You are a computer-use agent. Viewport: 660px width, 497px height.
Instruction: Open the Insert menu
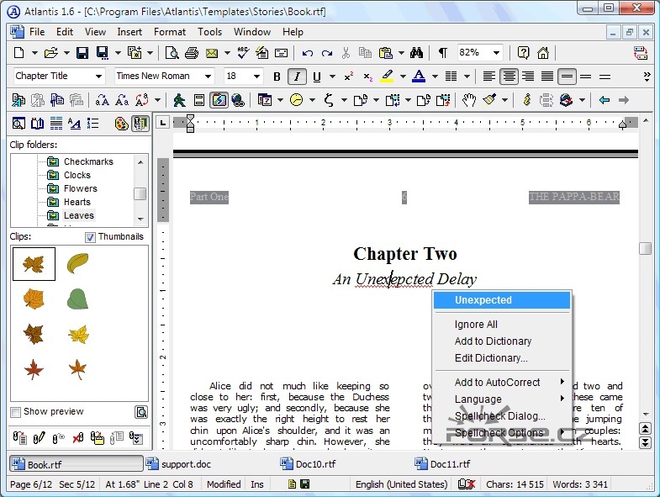[129, 32]
